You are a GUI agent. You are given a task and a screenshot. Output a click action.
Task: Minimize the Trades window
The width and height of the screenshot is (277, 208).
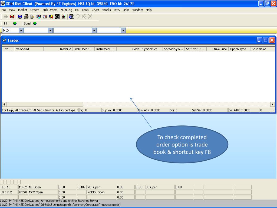click(x=259, y=40)
